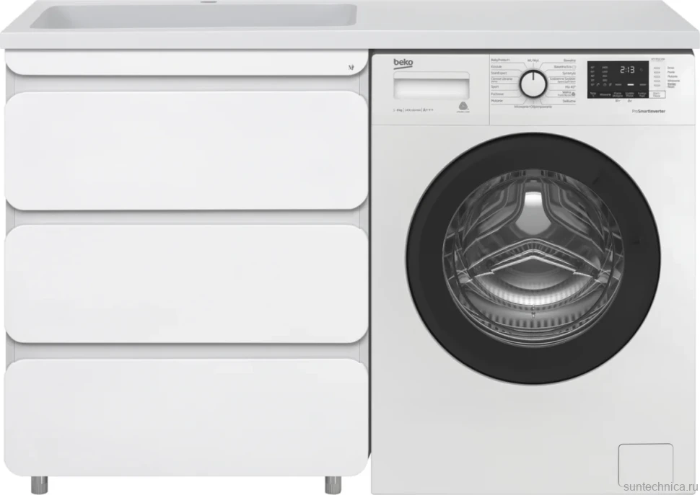Viewport: 700px width, 495px height.
Task: Click the ProSmartInverter label
Action: pos(648,111)
